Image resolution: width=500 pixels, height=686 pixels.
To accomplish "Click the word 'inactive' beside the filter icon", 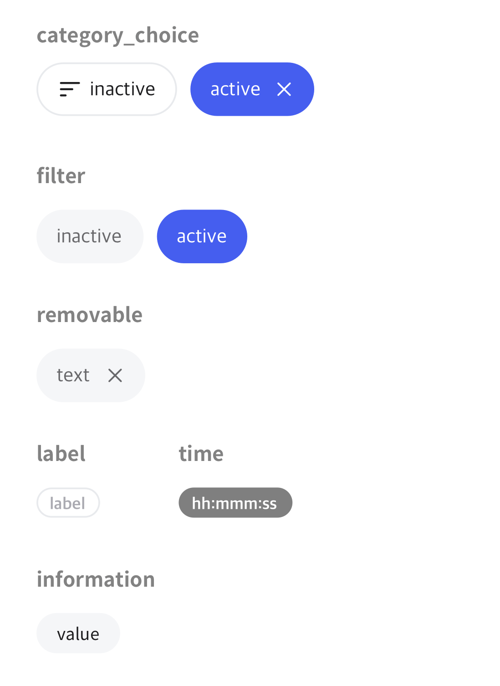I will [122, 89].
